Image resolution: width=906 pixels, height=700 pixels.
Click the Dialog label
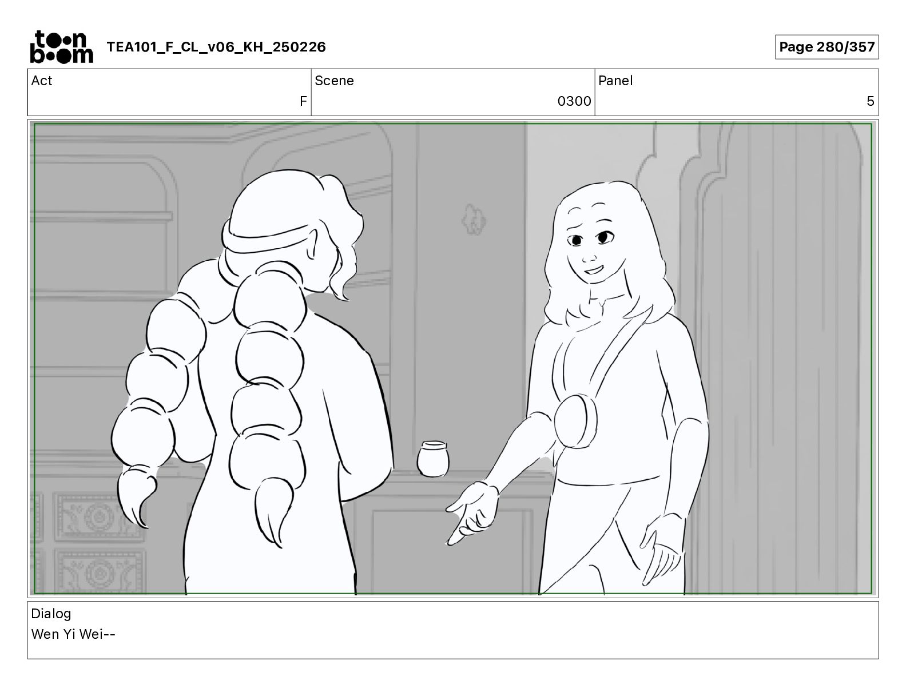coord(51,614)
